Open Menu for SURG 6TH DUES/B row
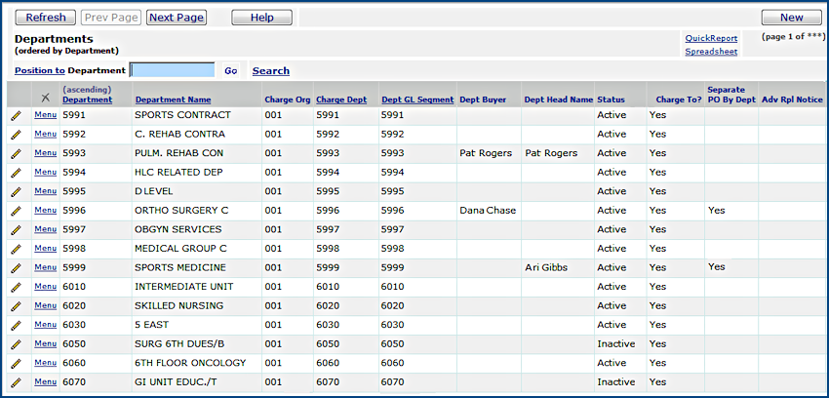The width and height of the screenshot is (829, 398). tap(45, 343)
